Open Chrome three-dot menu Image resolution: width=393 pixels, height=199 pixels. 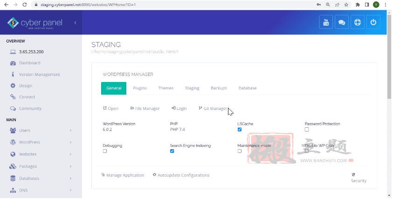[x=385, y=5]
